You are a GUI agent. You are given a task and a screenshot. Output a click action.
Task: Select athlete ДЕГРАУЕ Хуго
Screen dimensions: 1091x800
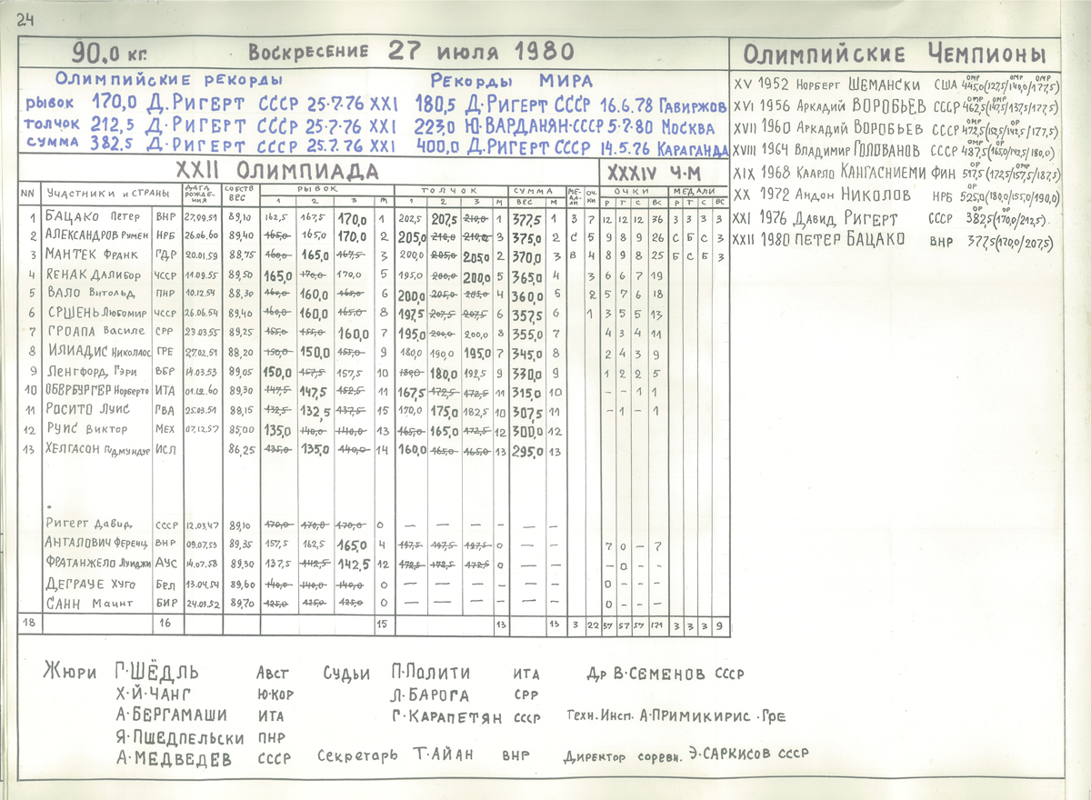pos(93,584)
